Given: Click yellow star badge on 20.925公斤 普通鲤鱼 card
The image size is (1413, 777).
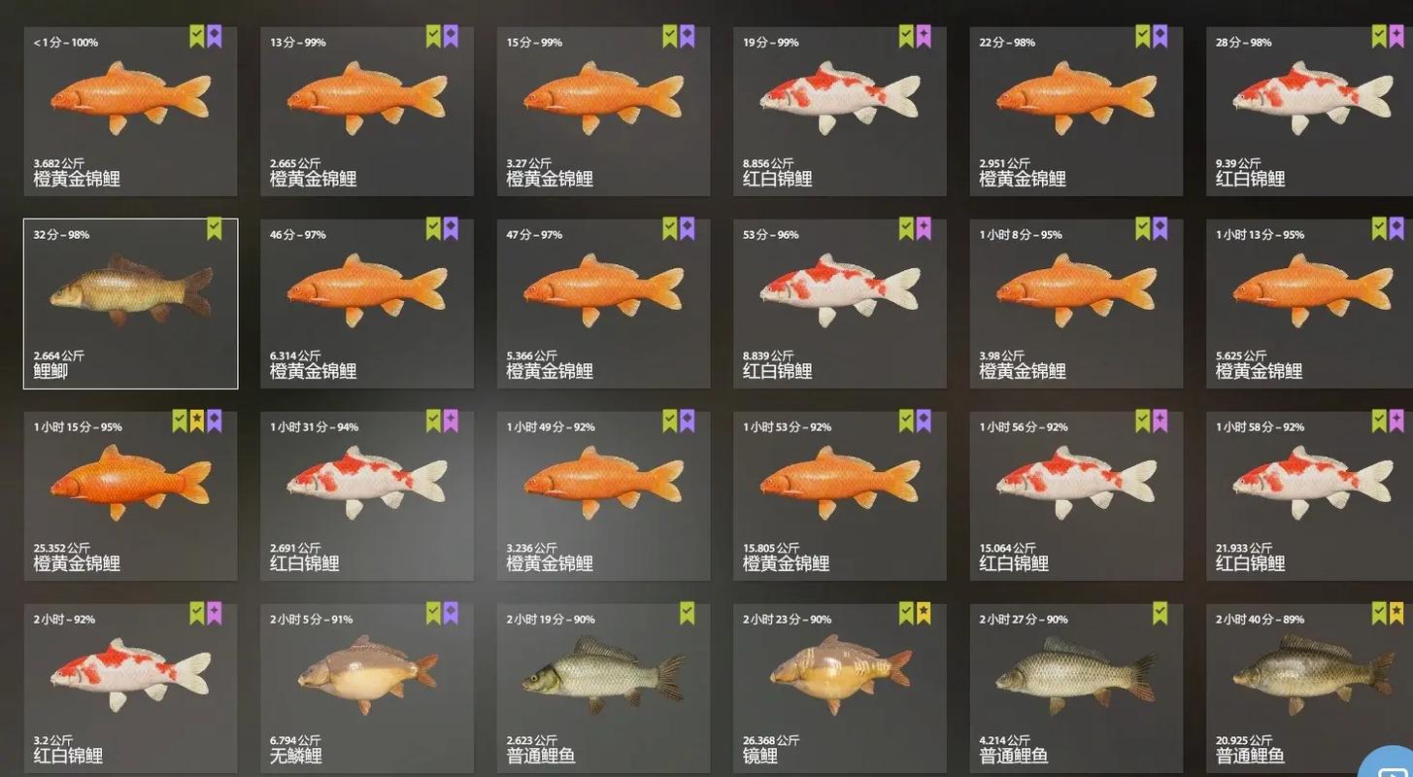Looking at the screenshot, I should point(1396,613).
